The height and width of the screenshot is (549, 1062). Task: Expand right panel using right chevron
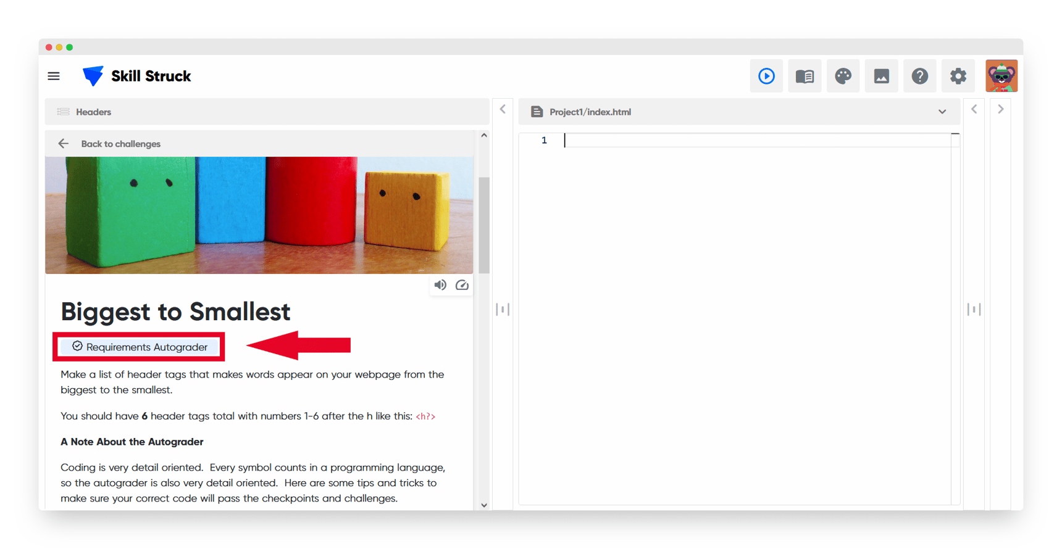(1000, 109)
